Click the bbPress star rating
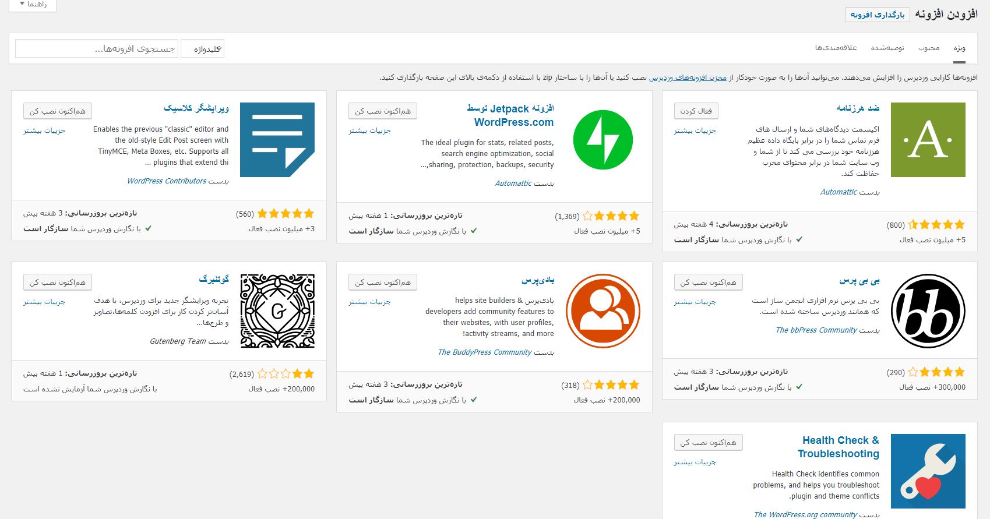Viewport: 990px width, 519px height. pyautogui.click(x=936, y=372)
